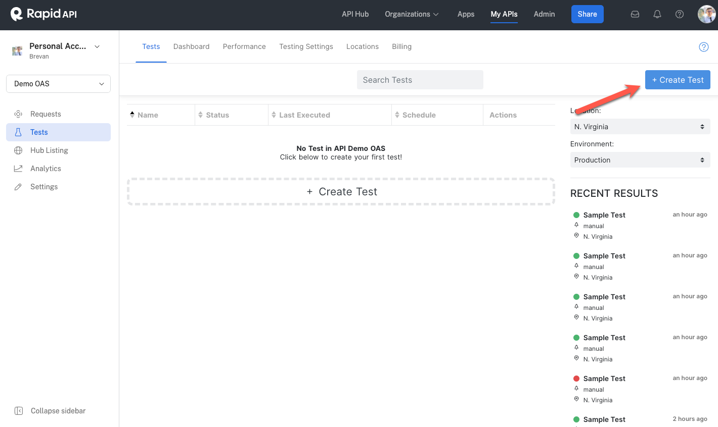Screen dimensions: 718x427
Task: Open the Locations tab
Action: [363, 46]
